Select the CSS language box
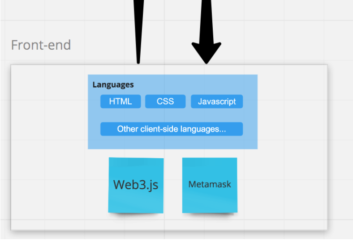Screen dimensions: 353x241 [165, 101]
